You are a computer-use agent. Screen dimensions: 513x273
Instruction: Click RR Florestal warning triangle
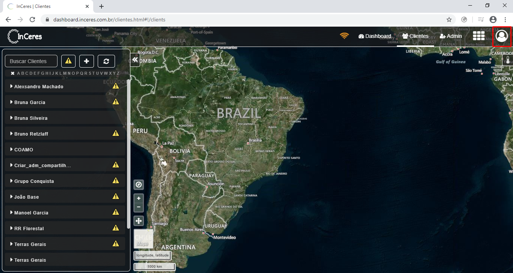point(116,228)
